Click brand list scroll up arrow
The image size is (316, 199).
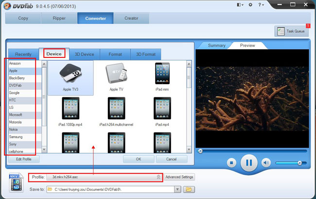(x=44, y=64)
